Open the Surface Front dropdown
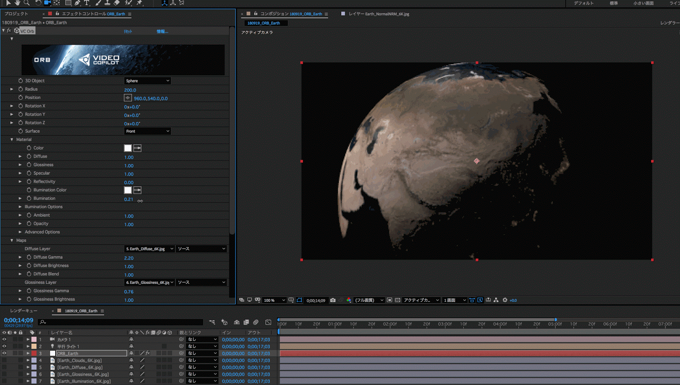Image resolution: width=680 pixels, height=385 pixels. pos(147,131)
